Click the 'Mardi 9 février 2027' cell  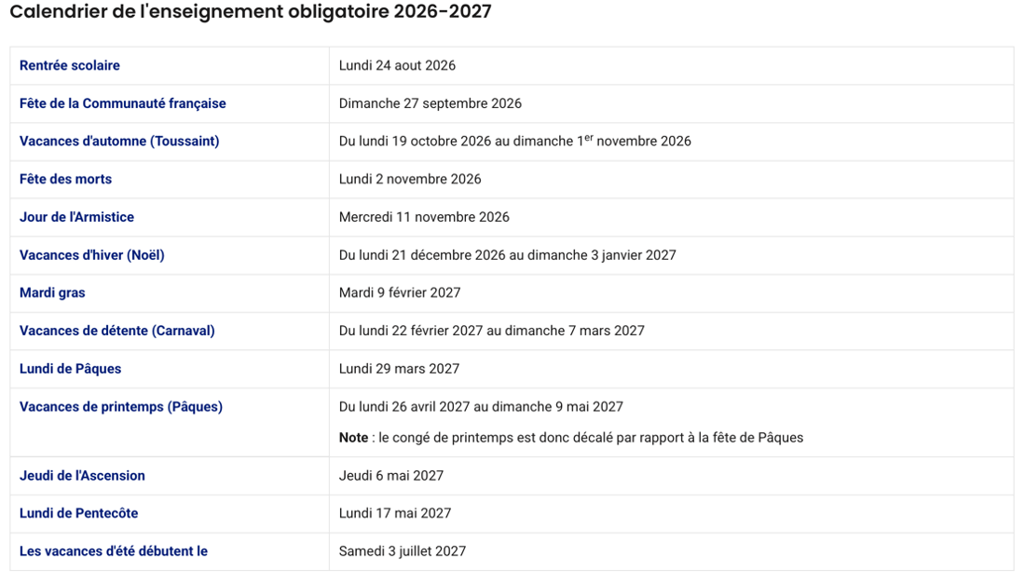click(x=400, y=292)
